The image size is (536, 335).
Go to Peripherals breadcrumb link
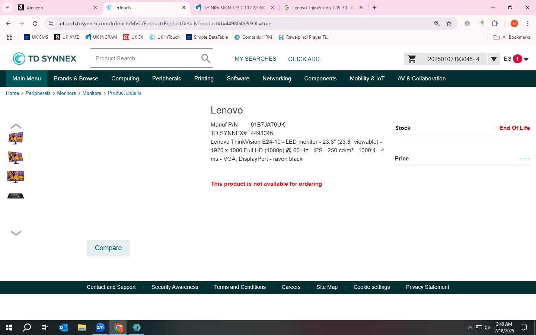click(38, 93)
